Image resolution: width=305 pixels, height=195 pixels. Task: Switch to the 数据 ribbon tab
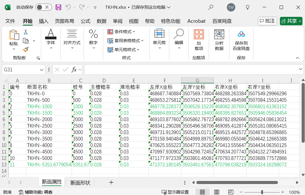102,21
